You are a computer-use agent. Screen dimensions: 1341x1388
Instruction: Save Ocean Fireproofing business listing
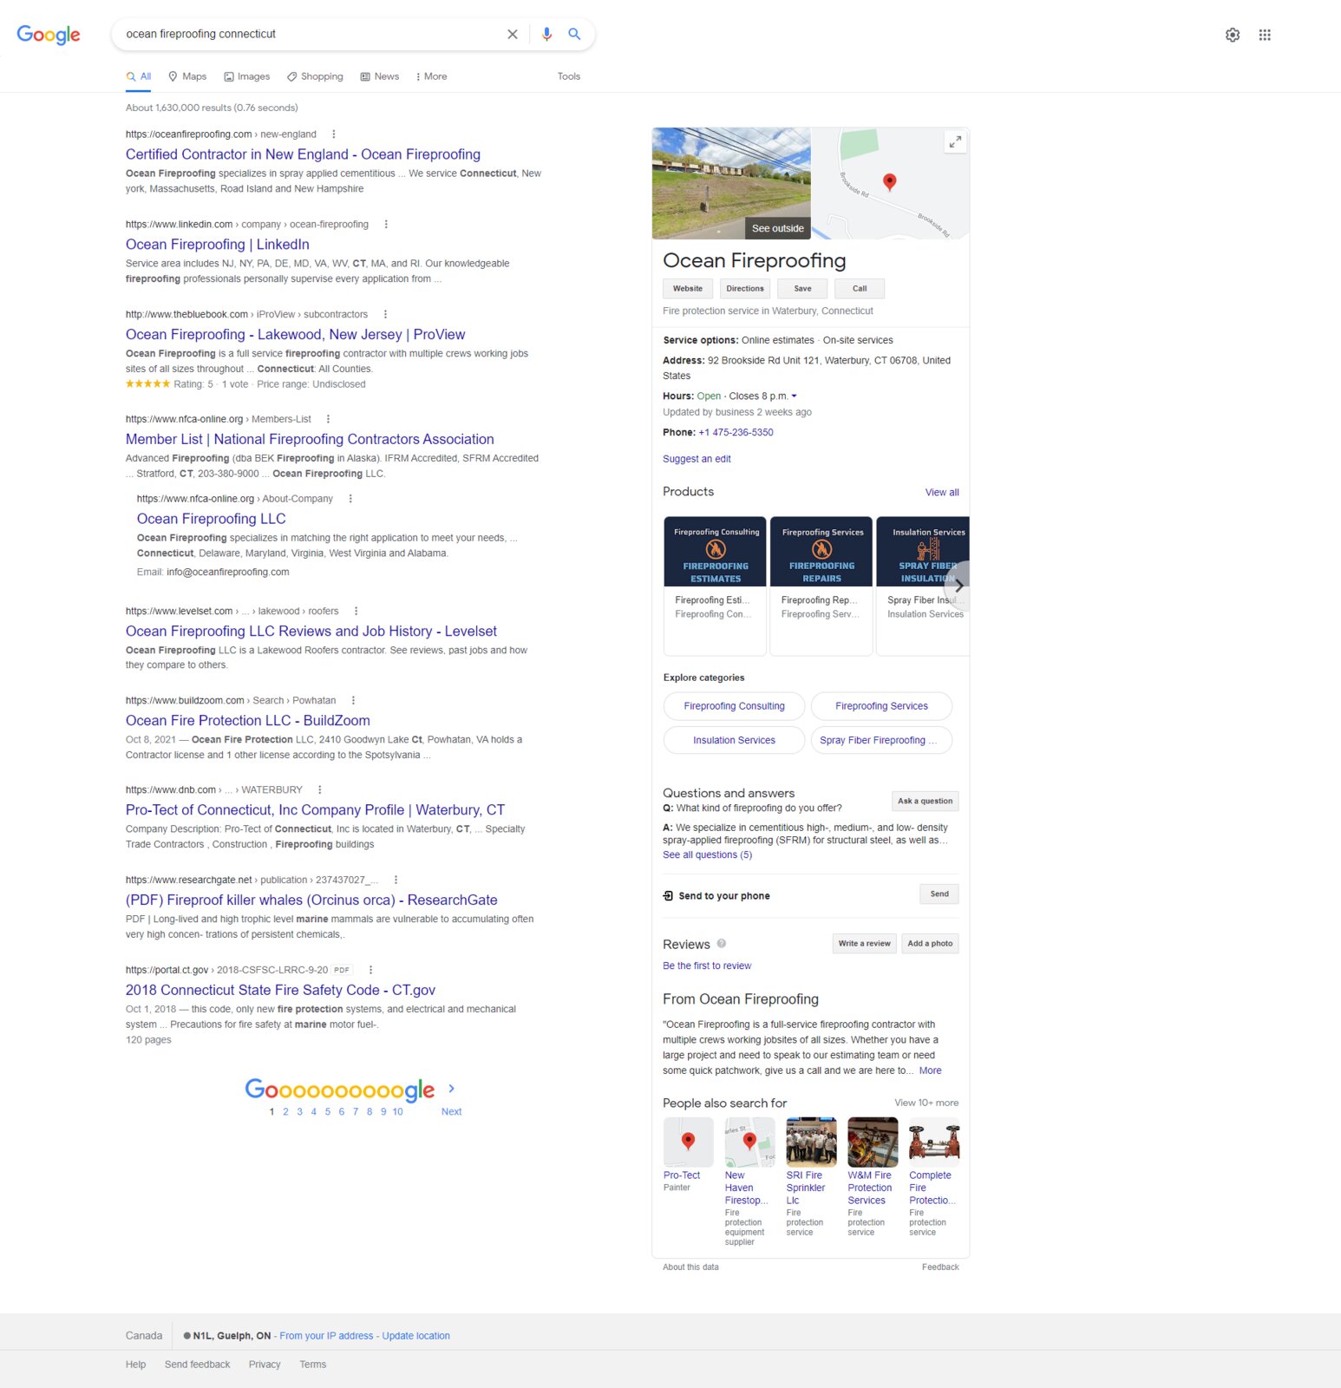(802, 289)
